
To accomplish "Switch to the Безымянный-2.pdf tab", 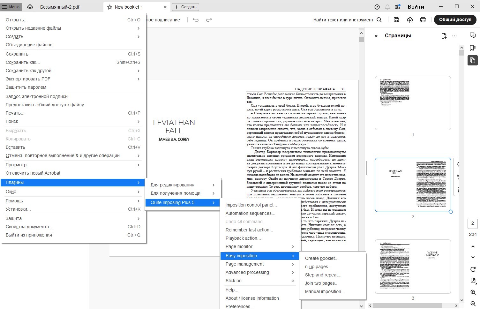I will (x=60, y=7).
